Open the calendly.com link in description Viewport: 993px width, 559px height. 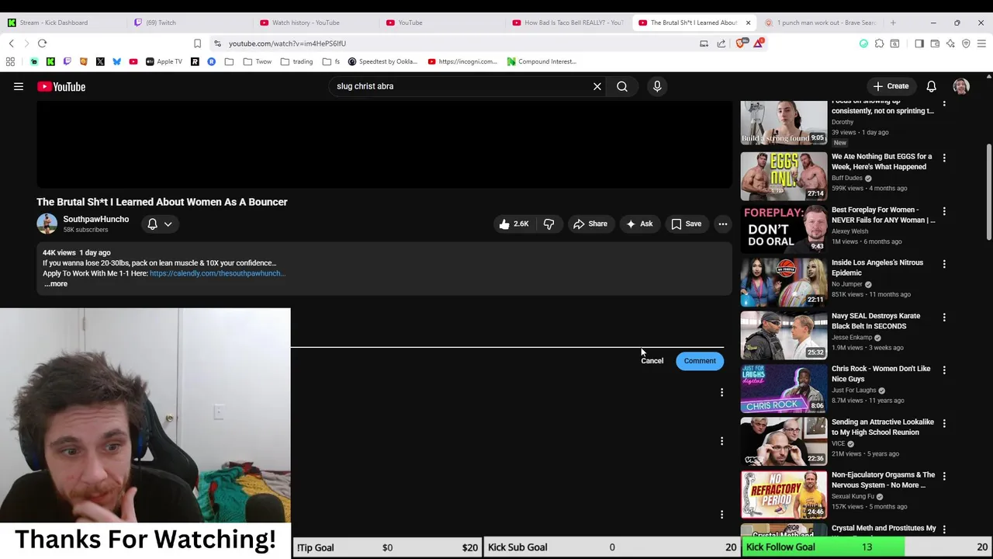coord(217,273)
